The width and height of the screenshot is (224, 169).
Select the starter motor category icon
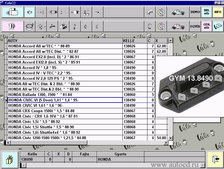[x=13, y=12]
